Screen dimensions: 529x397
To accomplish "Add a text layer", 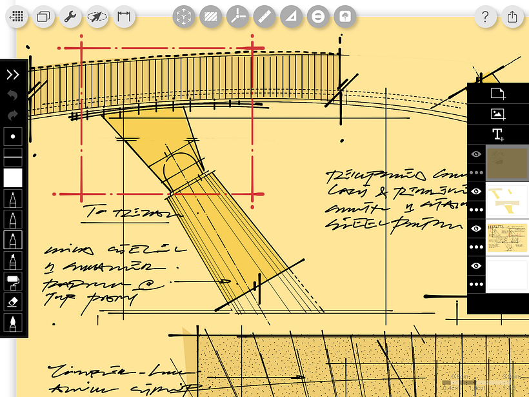I will pyautogui.click(x=498, y=134).
